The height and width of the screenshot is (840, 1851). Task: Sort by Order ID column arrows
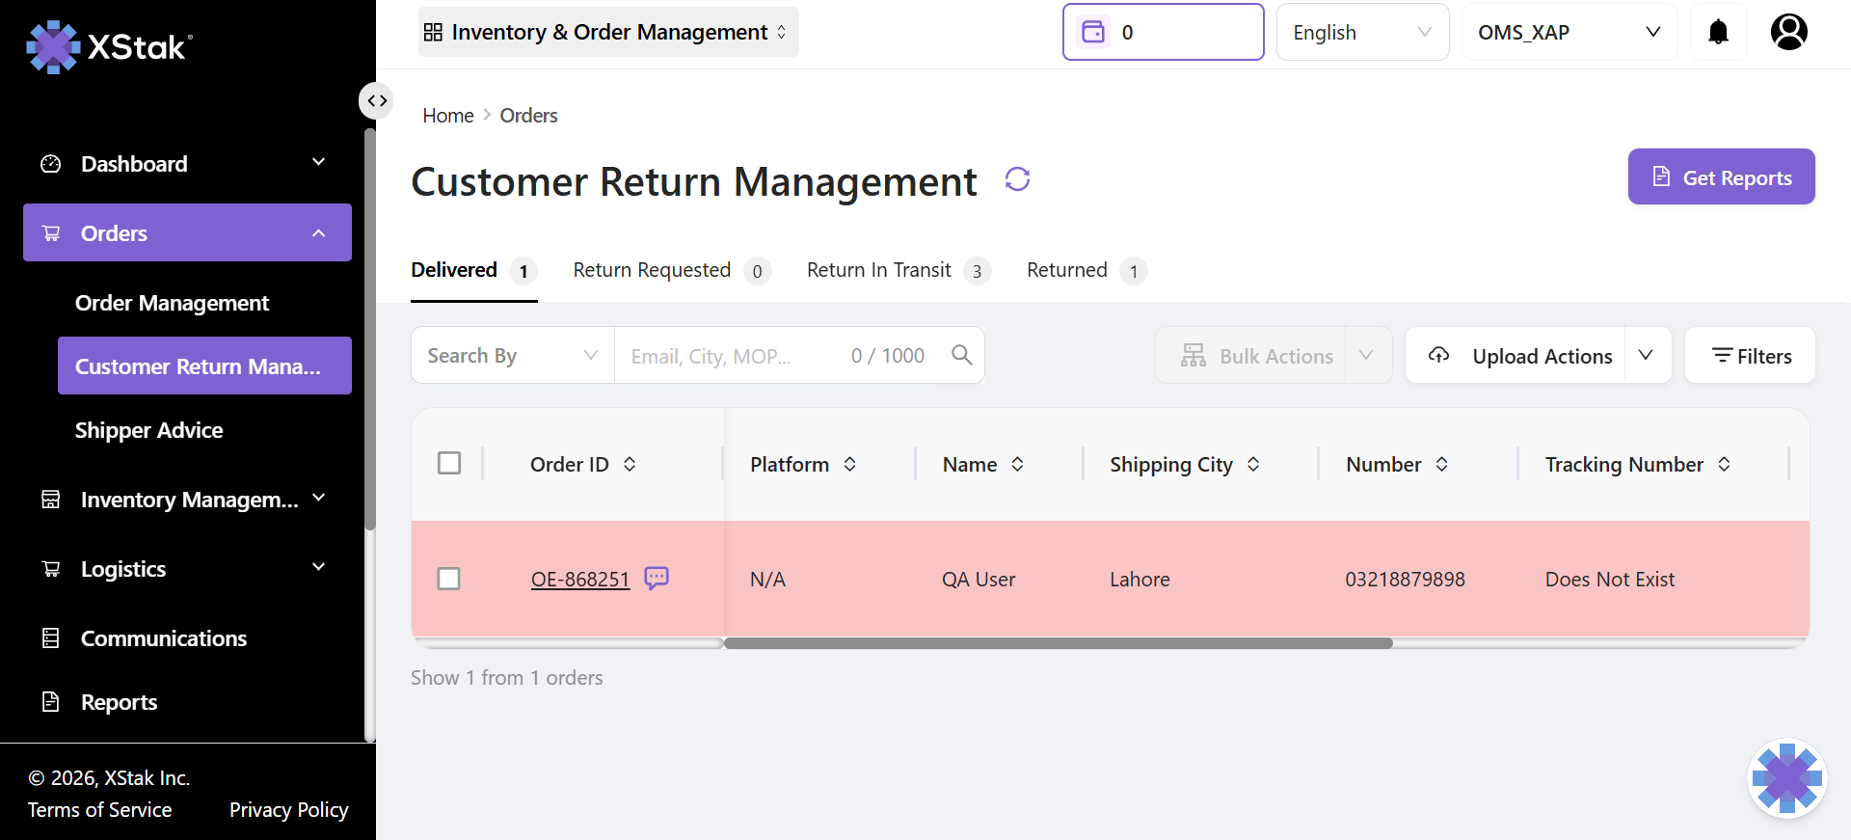[630, 464]
